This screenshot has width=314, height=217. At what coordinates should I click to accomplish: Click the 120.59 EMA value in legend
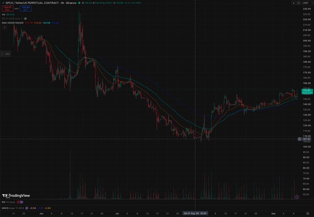[46, 23]
